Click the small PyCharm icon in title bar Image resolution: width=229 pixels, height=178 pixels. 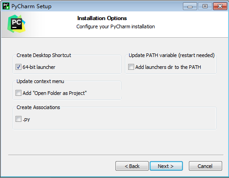coord(6,6)
